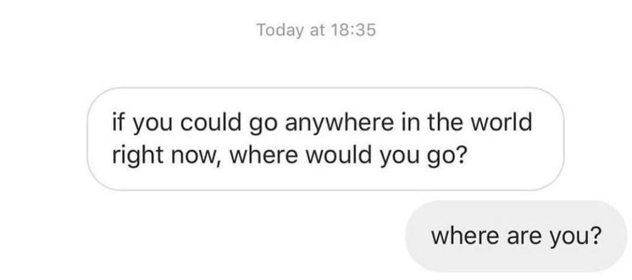Click the word 'if' starting the message
Screen dimensions: 632x280
pyautogui.click(x=118, y=122)
